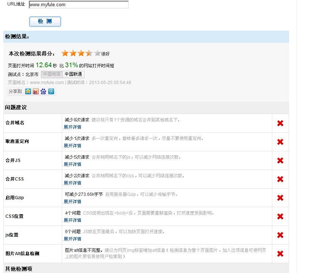Screen dimensions: 311x273
Task: Share to Sina Weibo via the red icon
Action: click(x=36, y=91)
